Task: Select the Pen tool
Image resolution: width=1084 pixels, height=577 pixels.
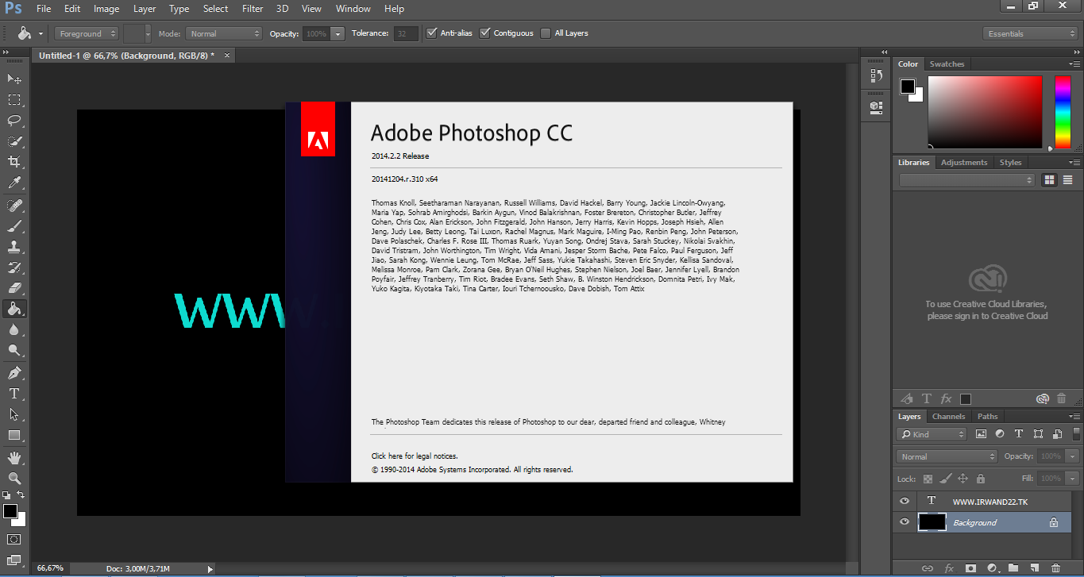Action: click(14, 373)
